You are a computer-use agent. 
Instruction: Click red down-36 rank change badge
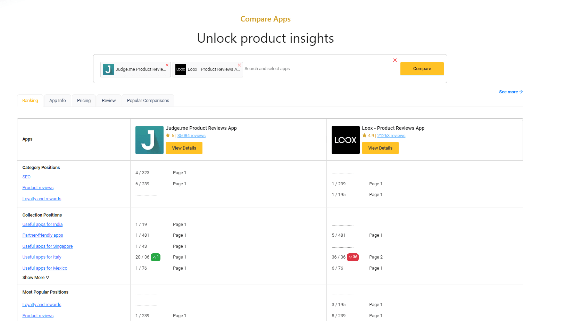pyautogui.click(x=353, y=257)
